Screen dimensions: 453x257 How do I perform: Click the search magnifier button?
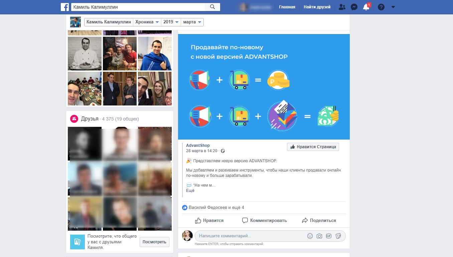click(212, 7)
